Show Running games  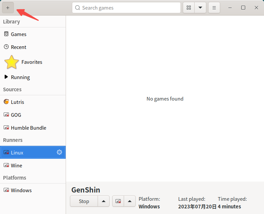point(33,77)
